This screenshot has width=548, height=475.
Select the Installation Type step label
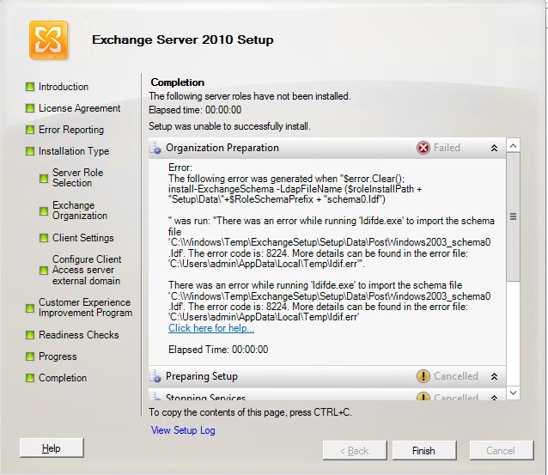point(74,151)
